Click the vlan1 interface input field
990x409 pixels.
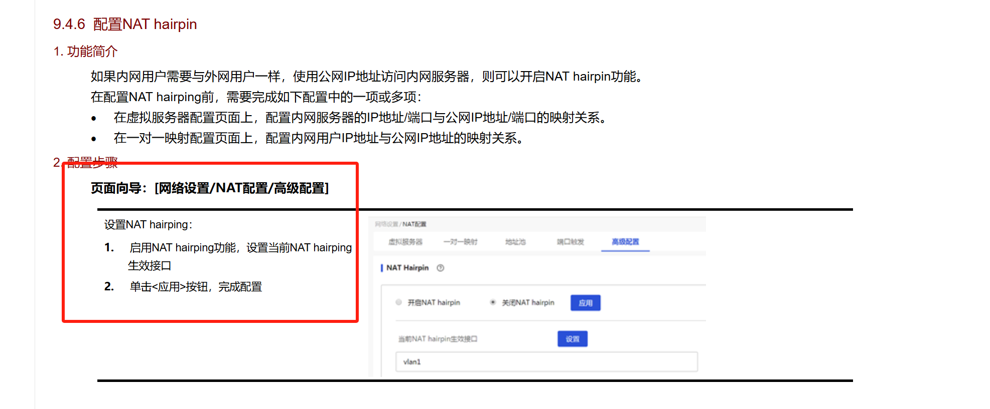[x=546, y=361]
